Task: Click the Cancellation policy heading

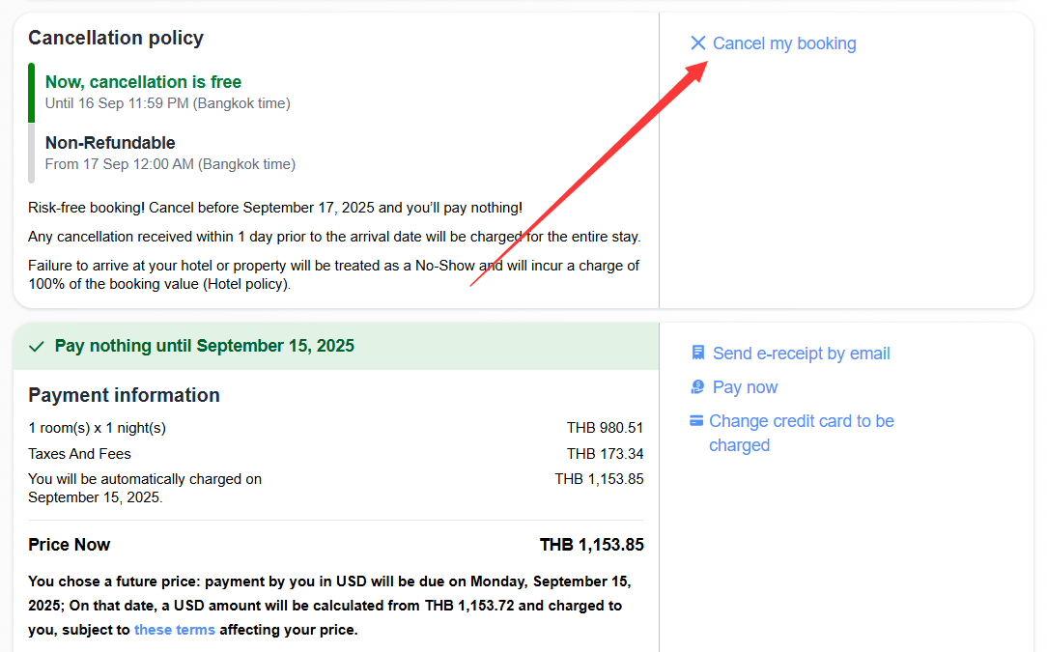Action: click(116, 38)
